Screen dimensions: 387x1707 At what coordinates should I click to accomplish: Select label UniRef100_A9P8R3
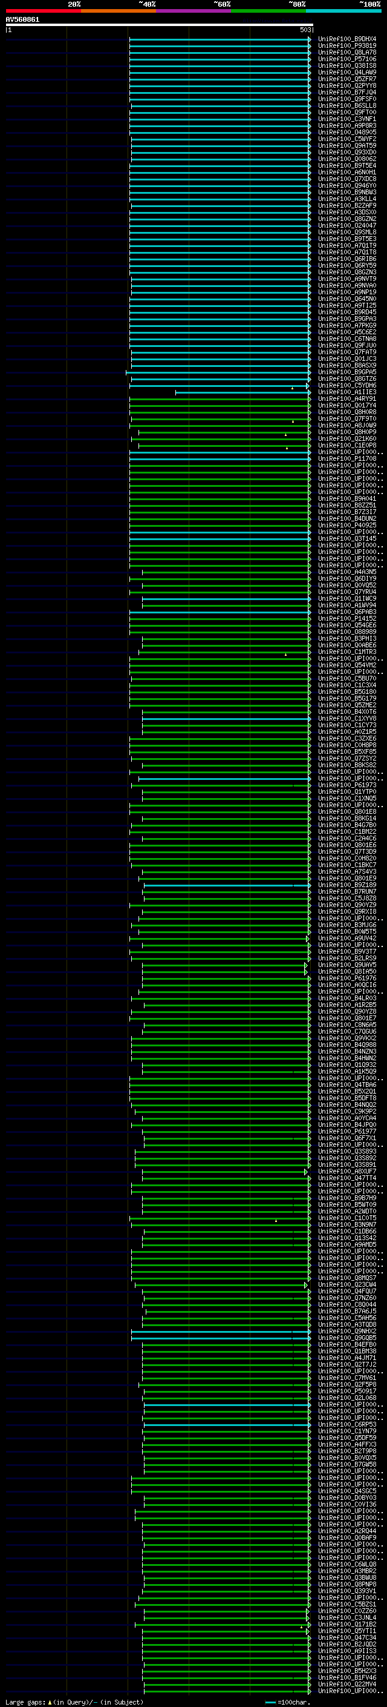pyautogui.click(x=347, y=125)
